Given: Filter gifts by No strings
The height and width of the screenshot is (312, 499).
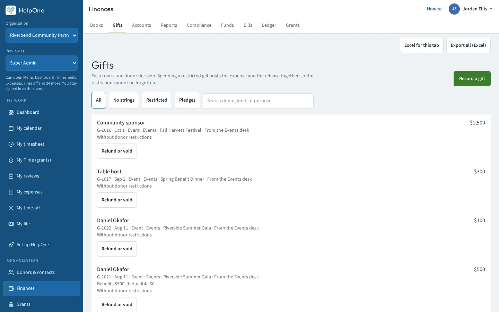Looking at the screenshot, I should tap(124, 100).
